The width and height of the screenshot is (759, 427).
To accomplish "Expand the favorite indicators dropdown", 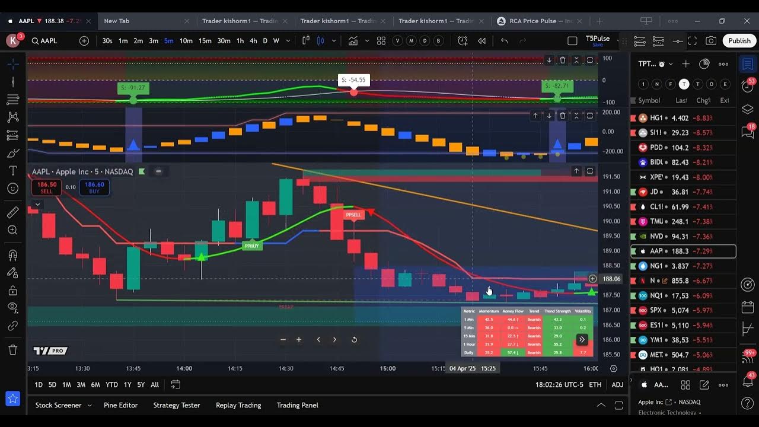I will pyautogui.click(x=366, y=41).
